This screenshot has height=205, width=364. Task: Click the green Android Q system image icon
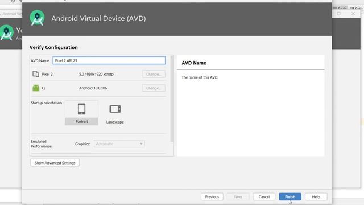[x=36, y=88]
